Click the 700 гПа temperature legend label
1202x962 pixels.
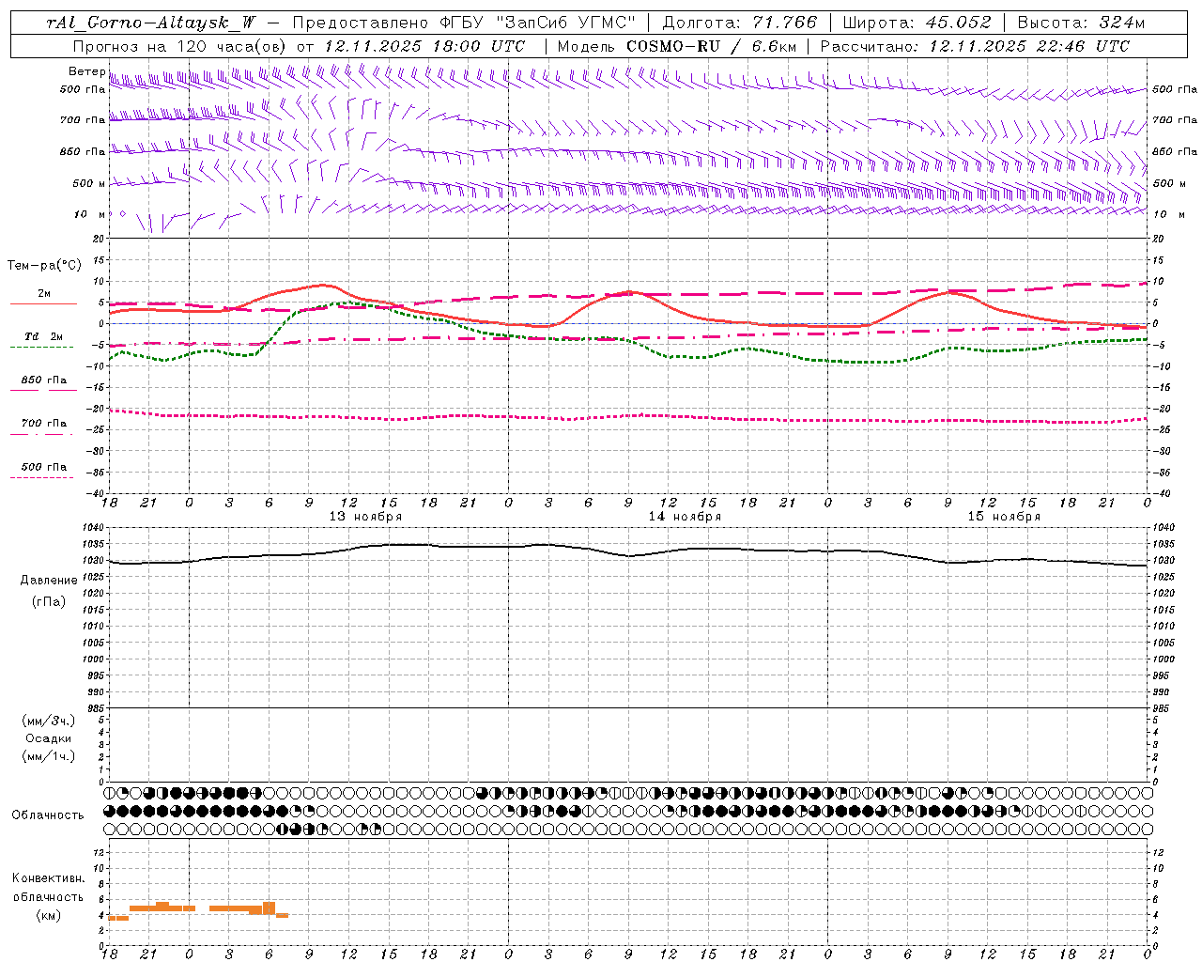44,424
